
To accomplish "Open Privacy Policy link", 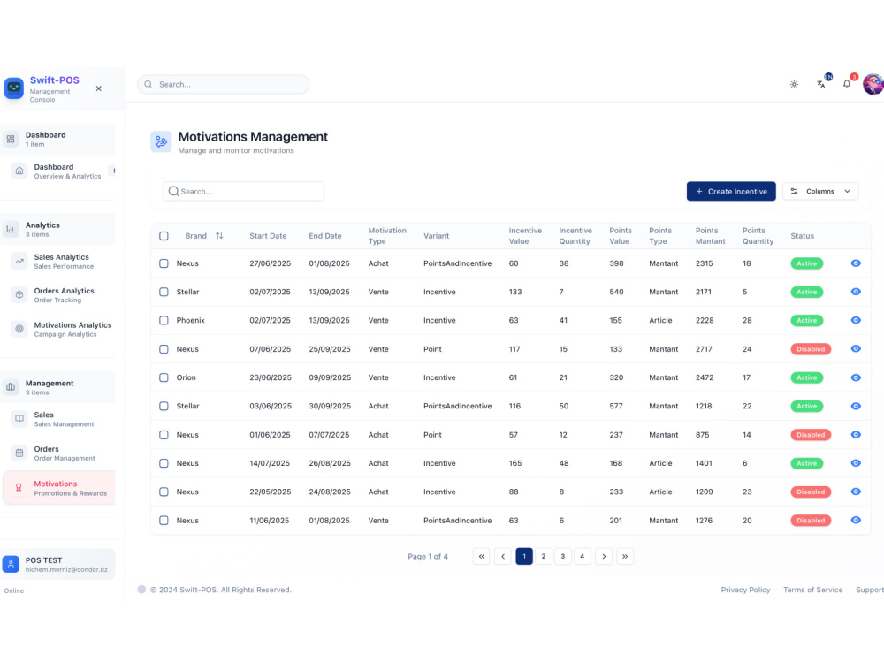I will (745, 590).
